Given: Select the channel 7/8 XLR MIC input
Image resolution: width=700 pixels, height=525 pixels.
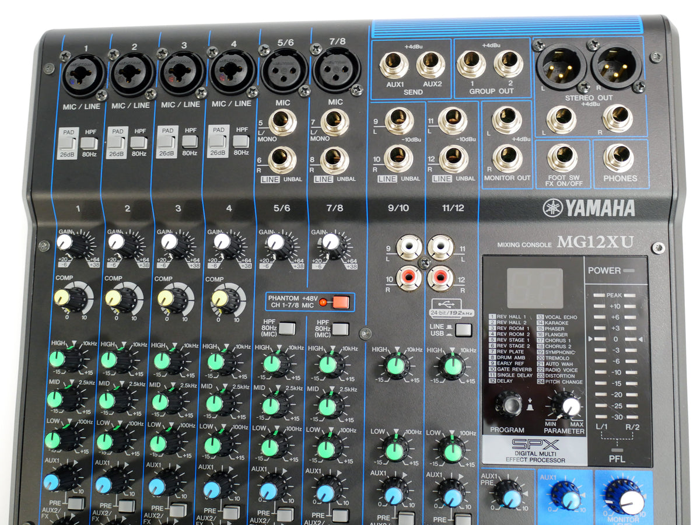Looking at the screenshot, I should click(x=336, y=69).
